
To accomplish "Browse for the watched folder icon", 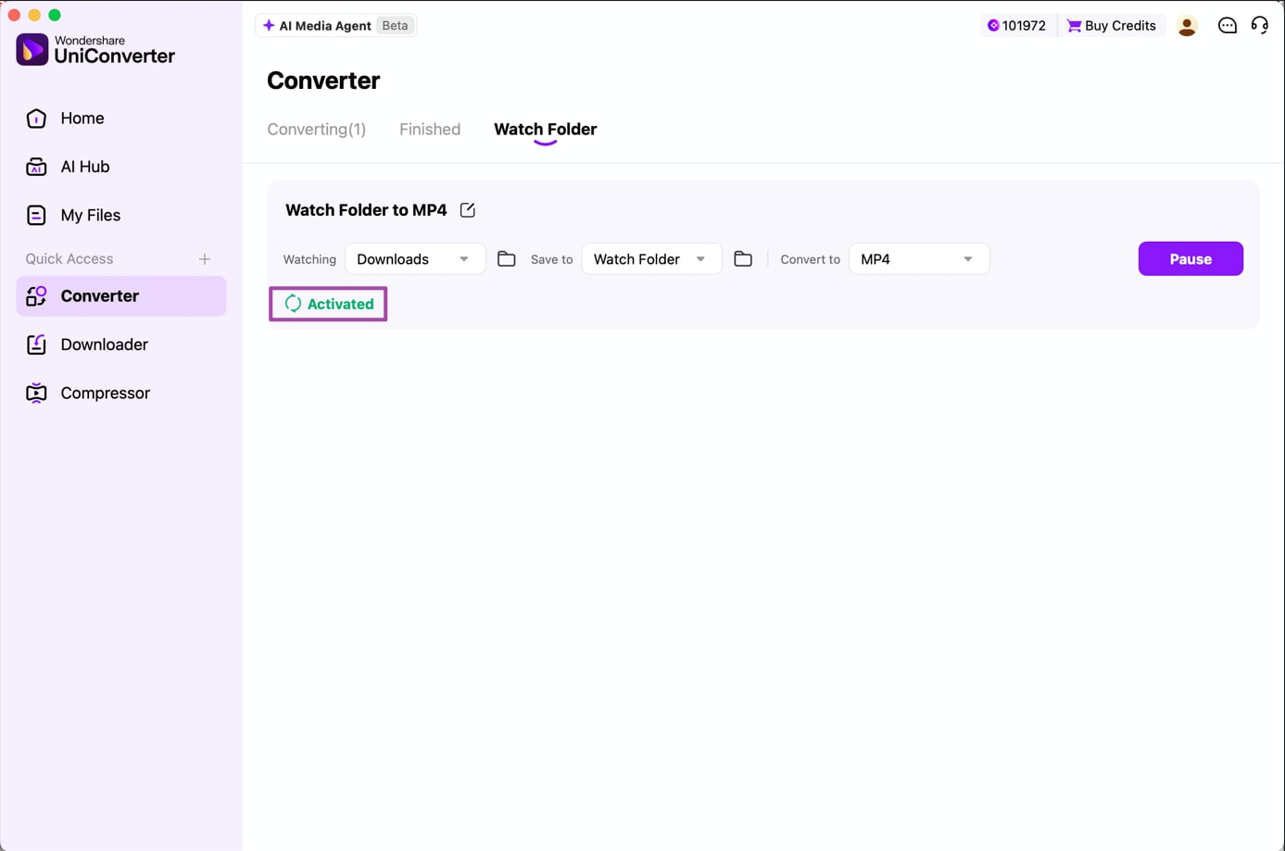I will (506, 259).
